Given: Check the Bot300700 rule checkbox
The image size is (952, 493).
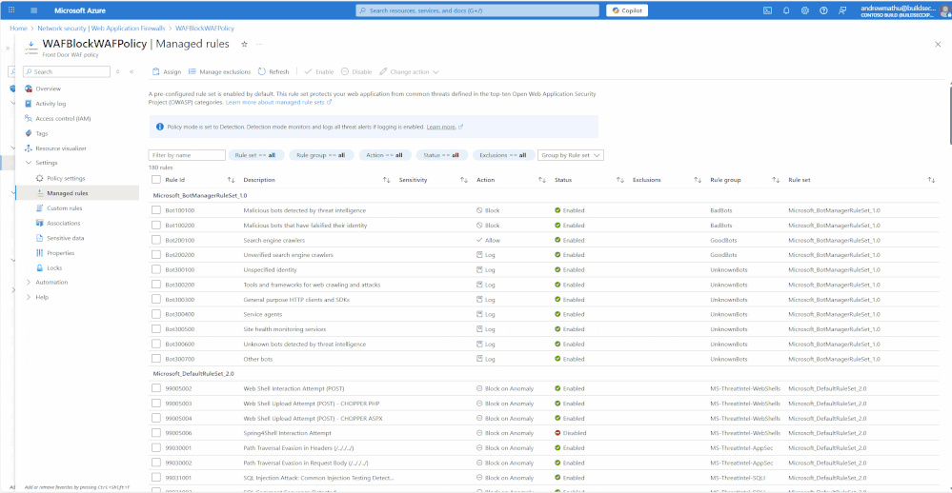Looking at the screenshot, I should 156,359.
